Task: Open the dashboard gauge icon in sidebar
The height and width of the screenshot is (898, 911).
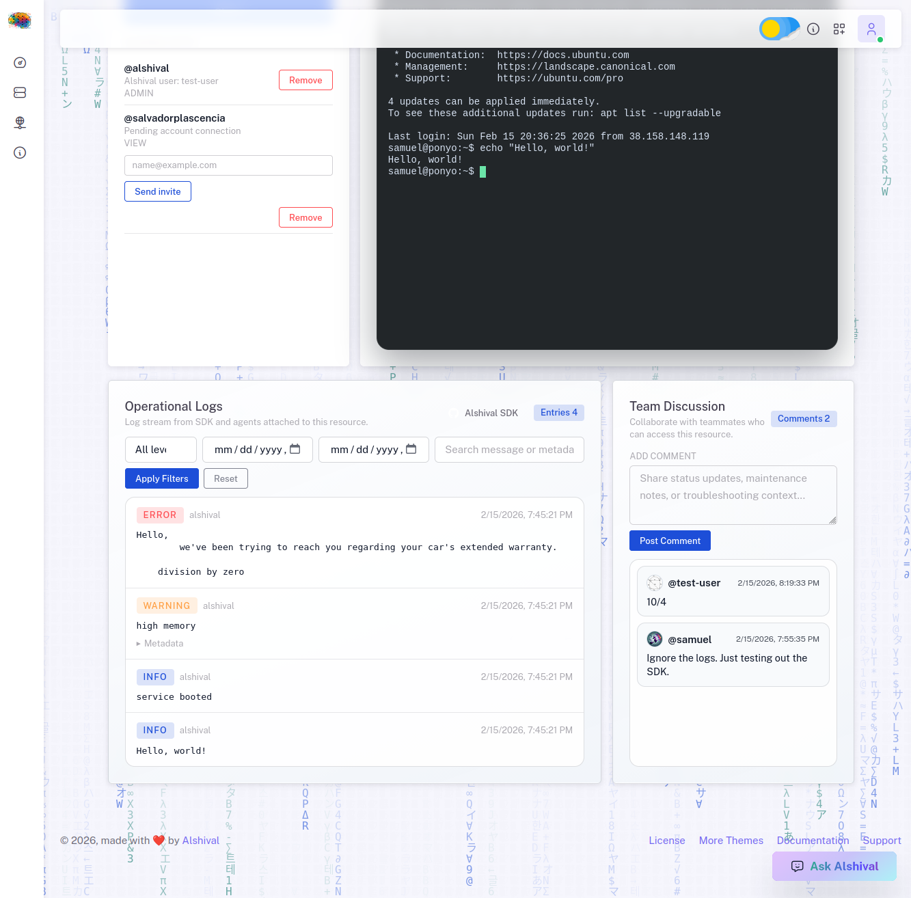Action: point(20,63)
